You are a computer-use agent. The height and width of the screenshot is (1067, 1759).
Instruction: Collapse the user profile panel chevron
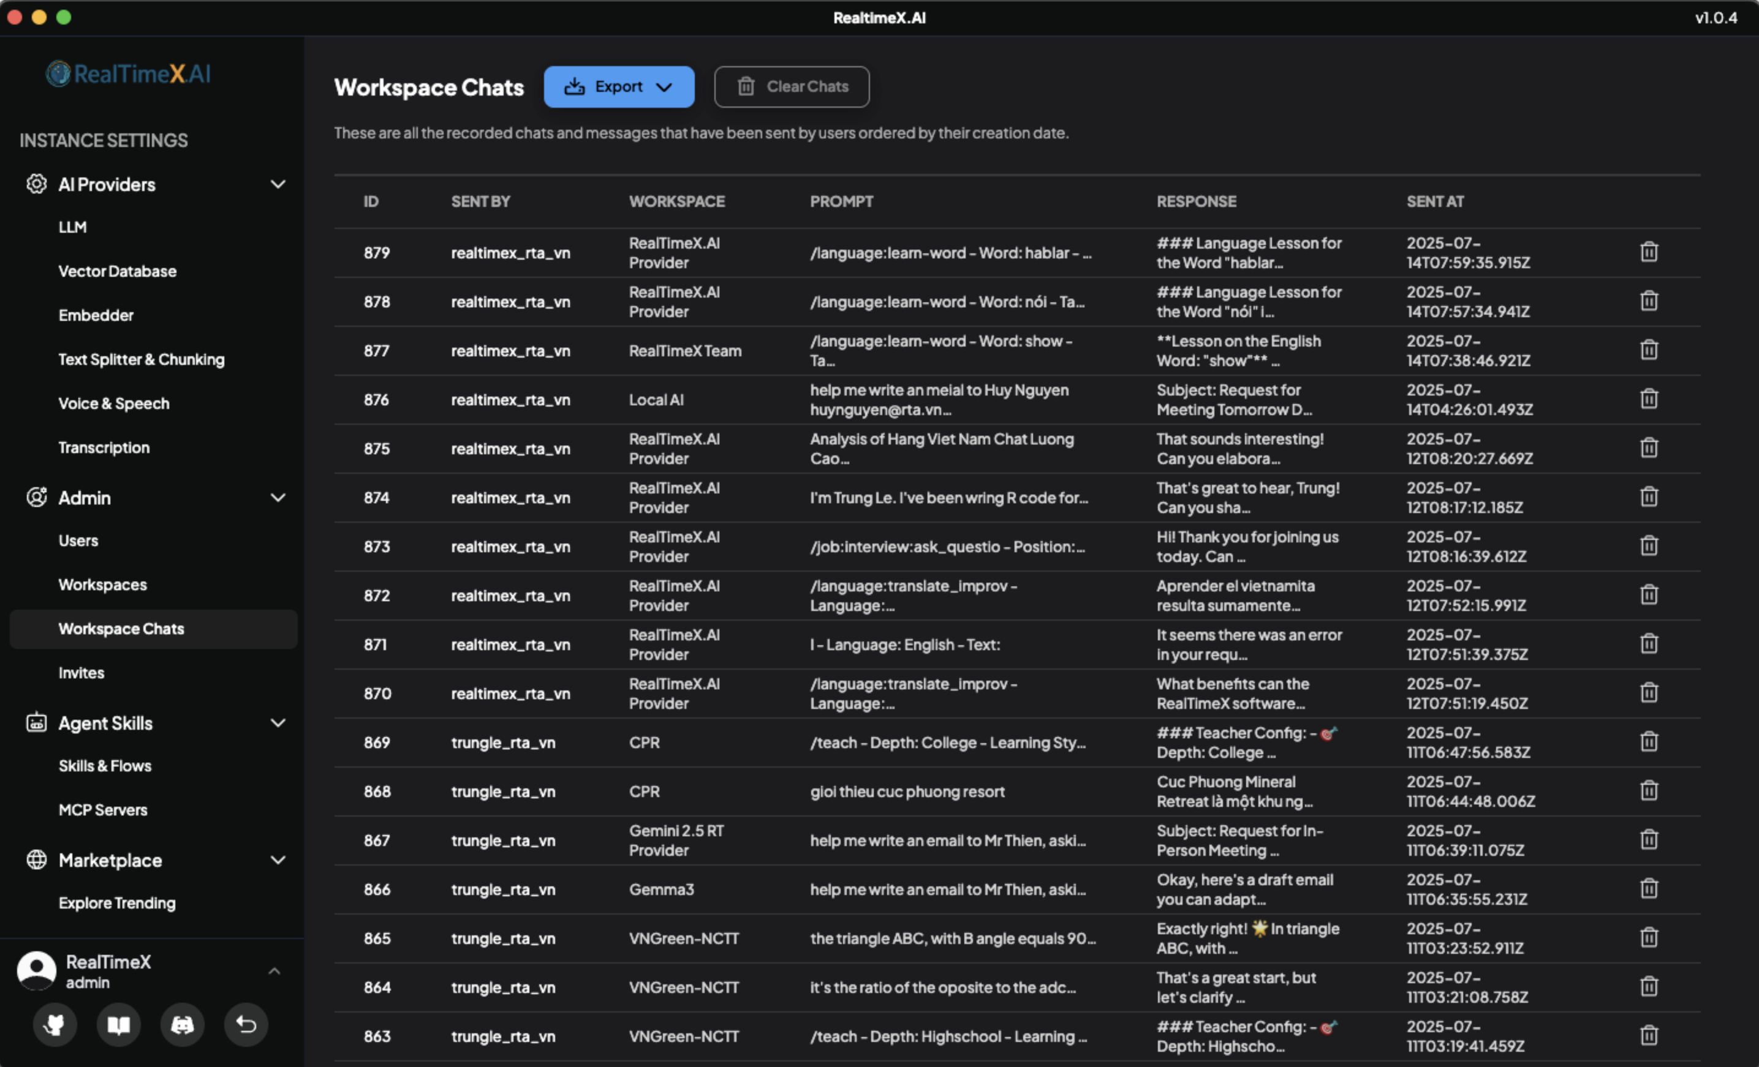coord(274,970)
